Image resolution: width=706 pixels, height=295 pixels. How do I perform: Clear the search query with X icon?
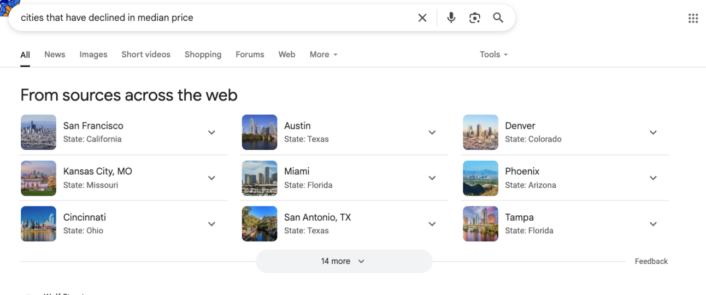(x=422, y=17)
